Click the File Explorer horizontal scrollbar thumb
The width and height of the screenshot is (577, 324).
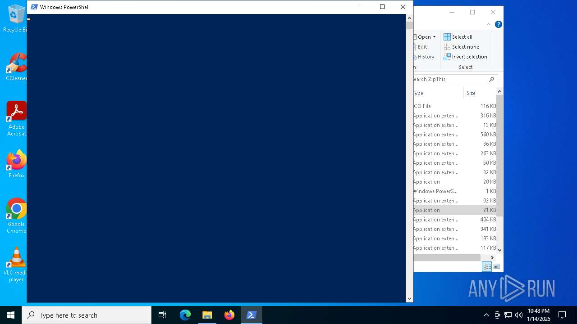(x=447, y=258)
